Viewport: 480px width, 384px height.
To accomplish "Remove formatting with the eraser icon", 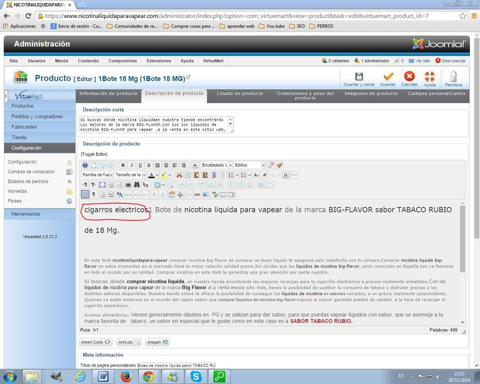I will click(x=271, y=165).
